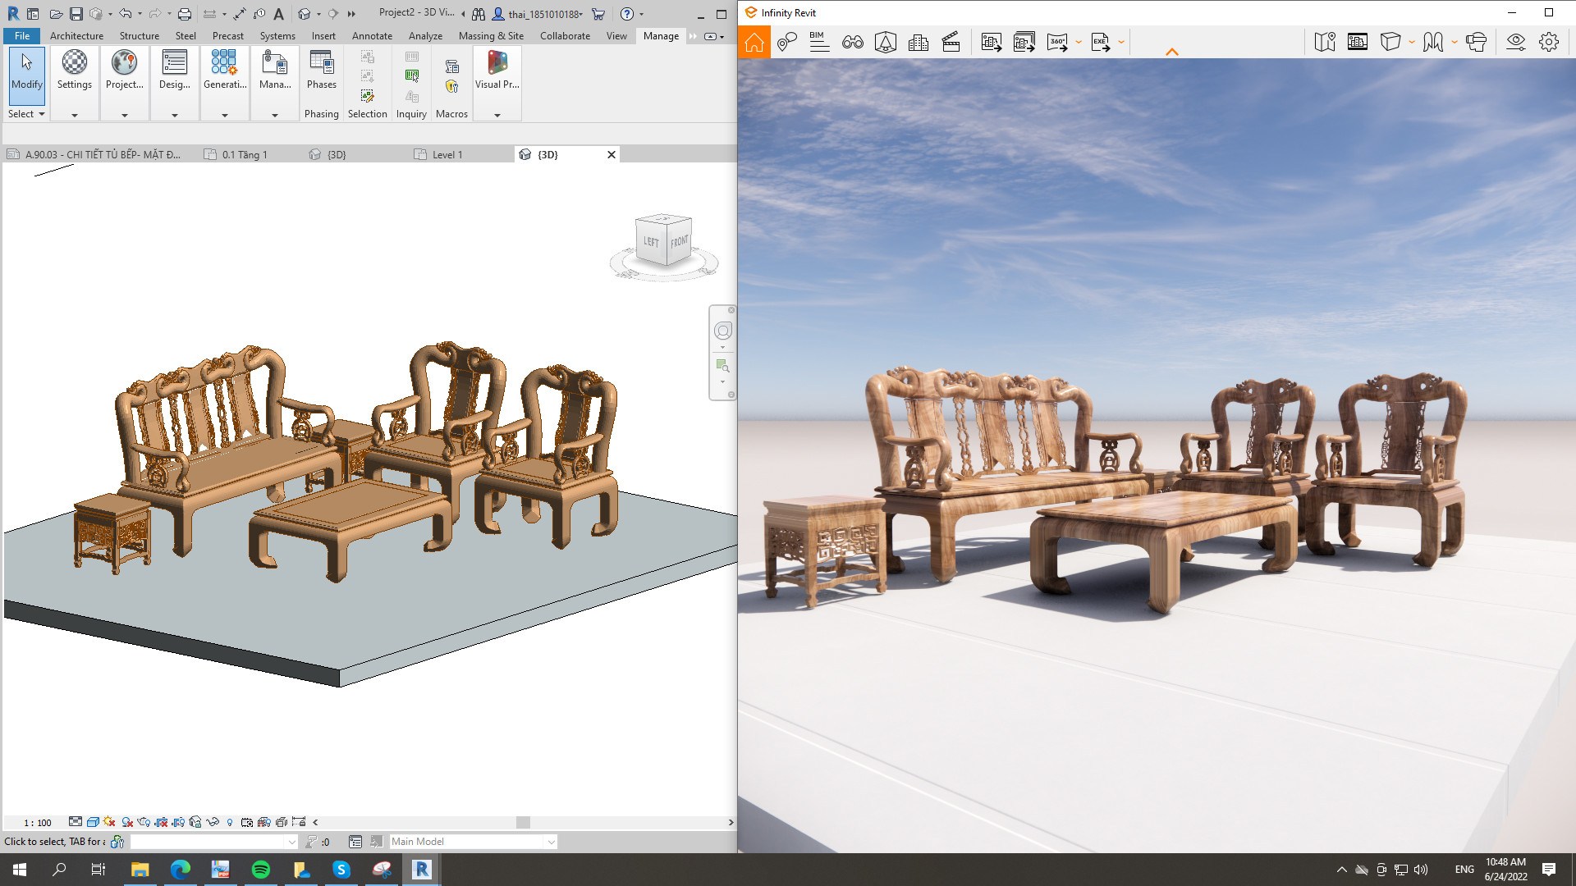1576x886 pixels.
Task: Expand the Select panel dropdown
Action: (x=26, y=114)
